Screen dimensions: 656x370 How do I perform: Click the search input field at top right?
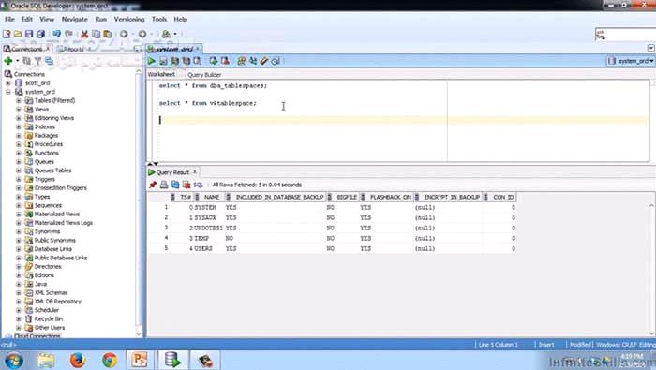click(625, 35)
